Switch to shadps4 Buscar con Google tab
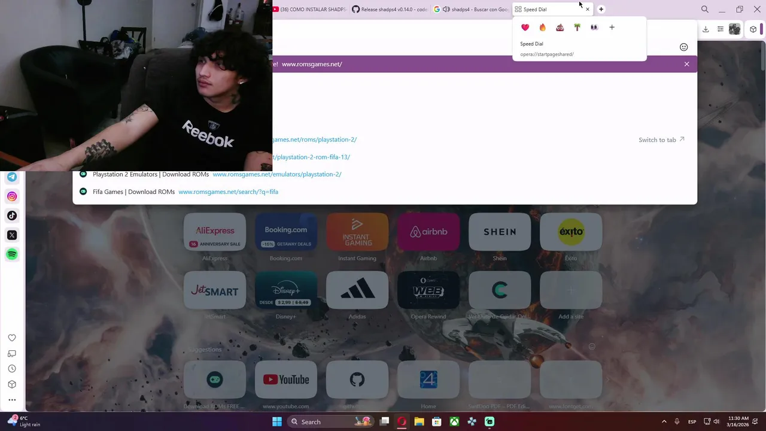 [471, 10]
